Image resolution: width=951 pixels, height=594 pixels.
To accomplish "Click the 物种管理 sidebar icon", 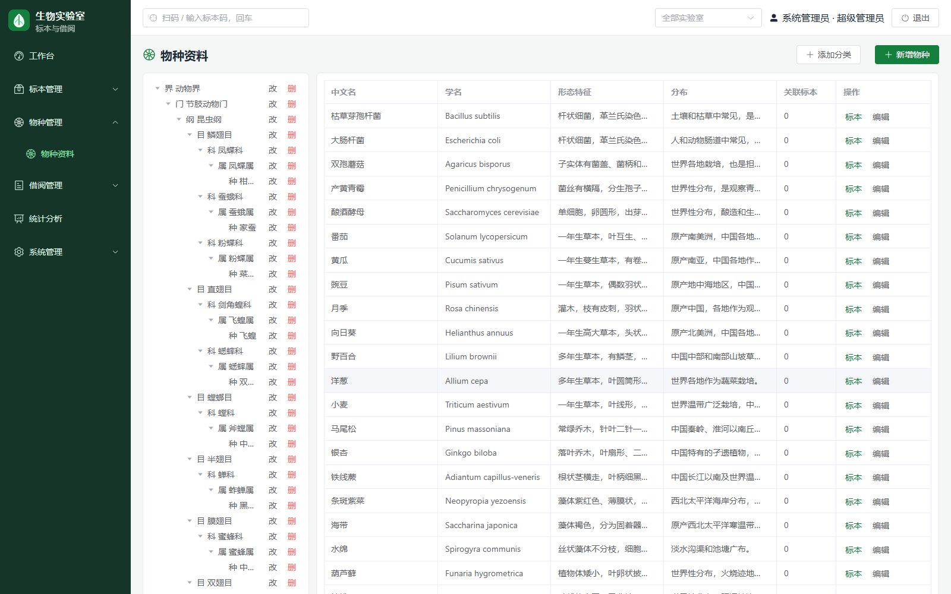I will click(x=19, y=122).
